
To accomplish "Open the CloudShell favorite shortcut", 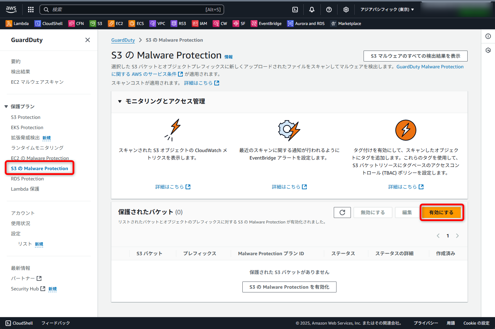I will pyautogui.click(x=48, y=24).
